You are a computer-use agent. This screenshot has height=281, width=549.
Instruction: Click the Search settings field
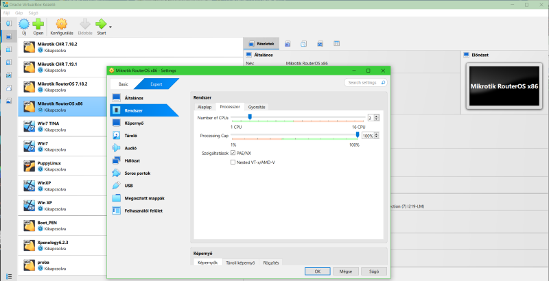tap(366, 83)
